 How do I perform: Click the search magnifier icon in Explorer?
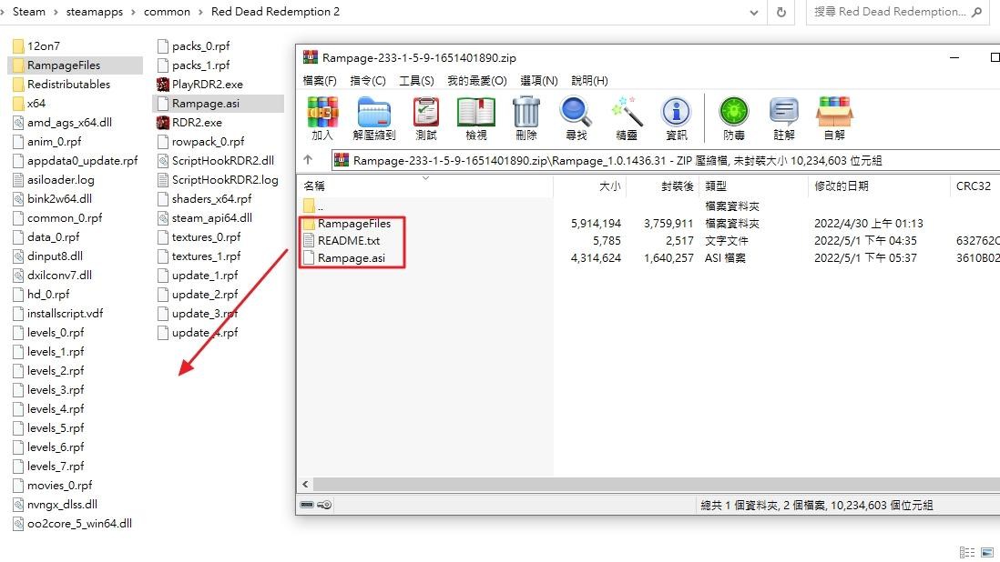977,12
